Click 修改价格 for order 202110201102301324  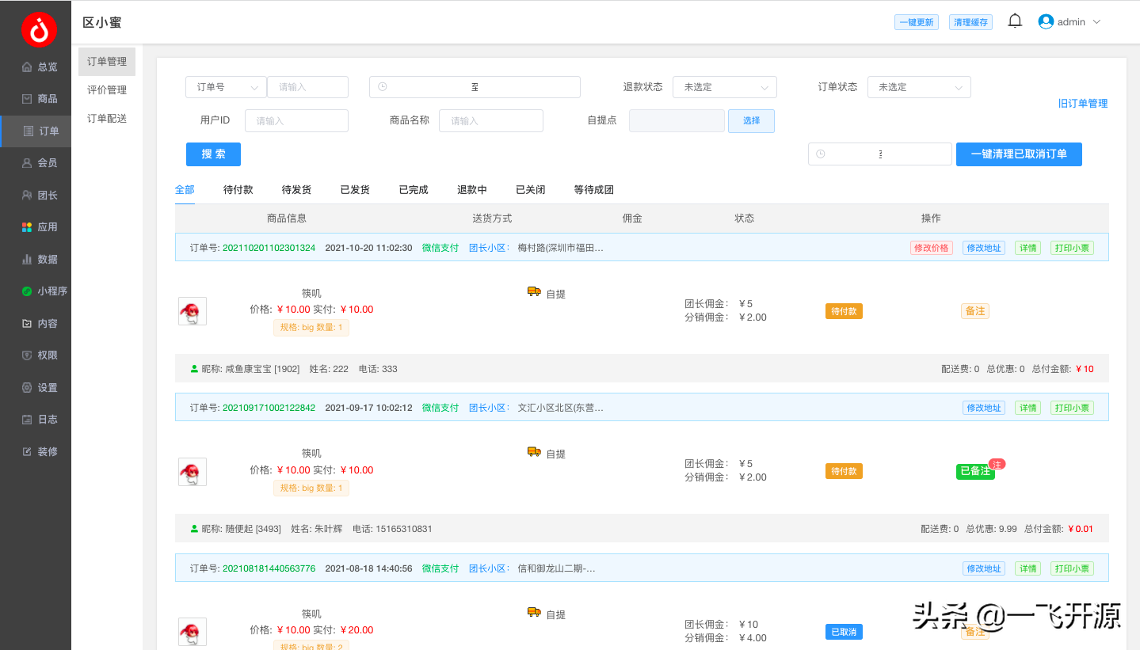tap(932, 248)
